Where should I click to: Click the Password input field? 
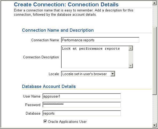click(x=82, y=105)
